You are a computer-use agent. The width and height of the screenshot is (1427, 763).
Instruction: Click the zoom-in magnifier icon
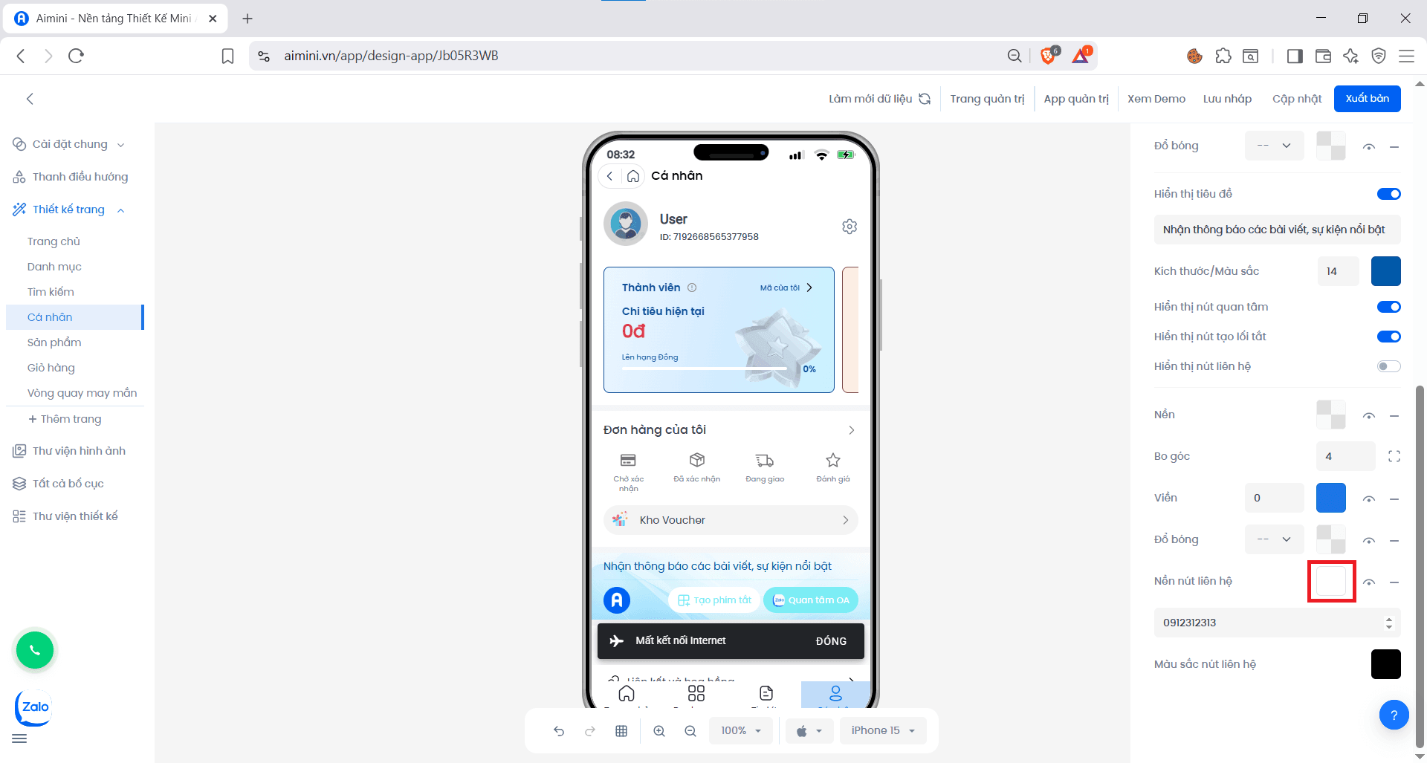659,730
